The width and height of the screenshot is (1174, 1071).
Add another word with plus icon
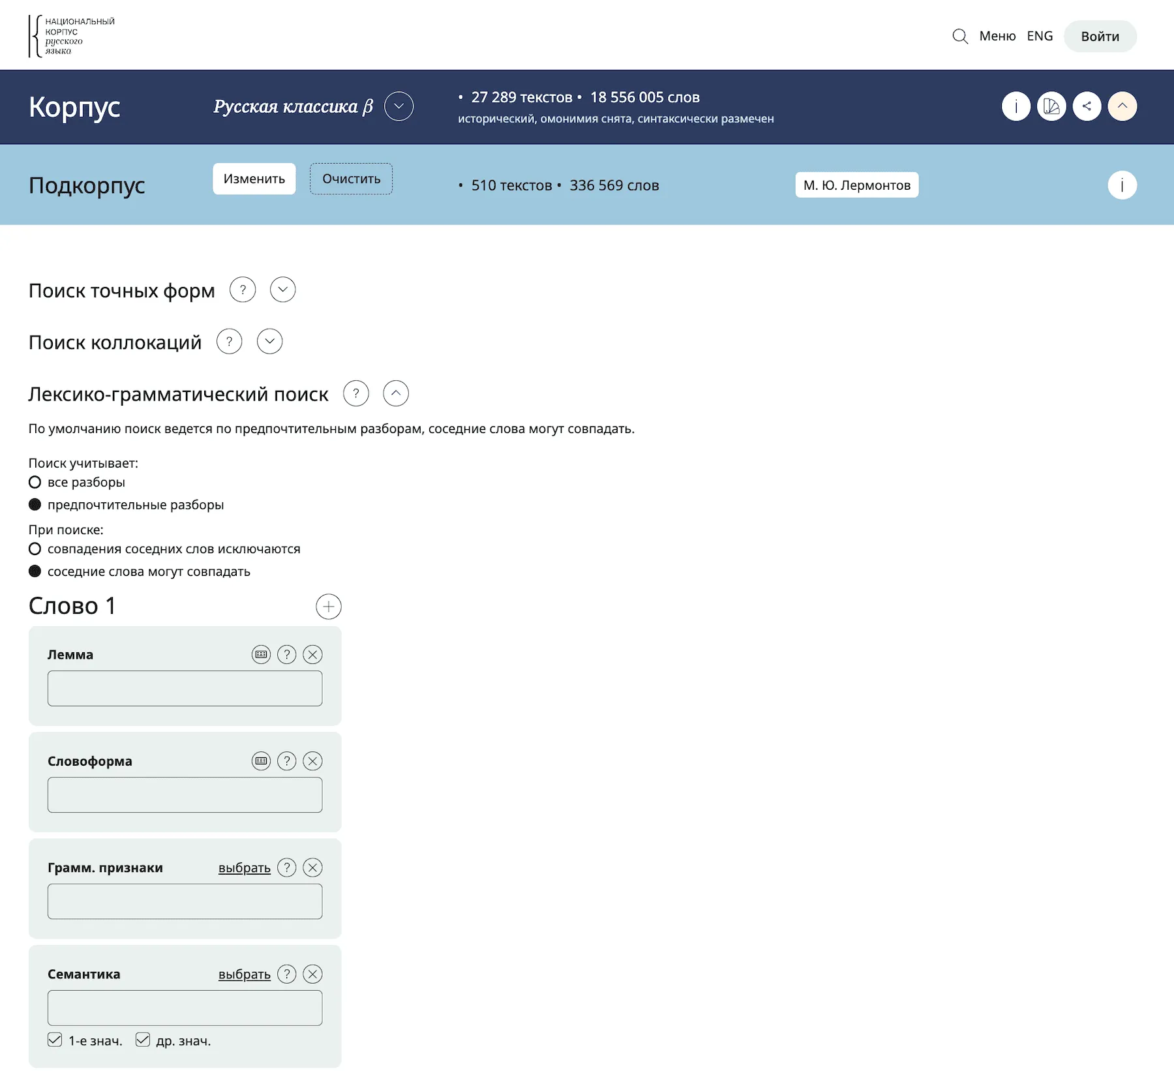tap(329, 607)
